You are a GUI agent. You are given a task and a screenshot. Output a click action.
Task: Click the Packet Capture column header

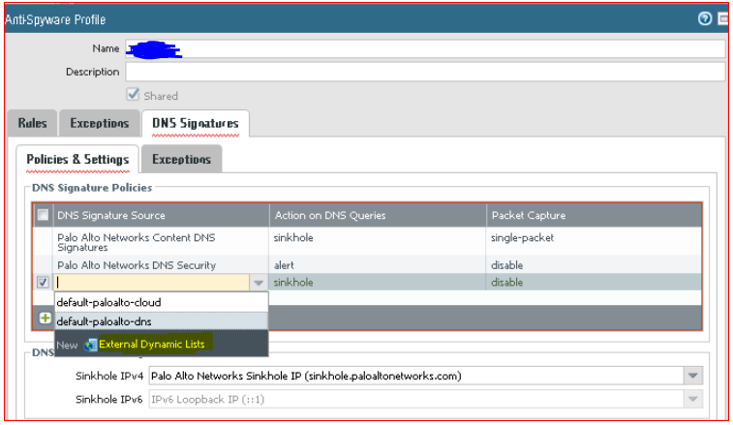pos(594,216)
